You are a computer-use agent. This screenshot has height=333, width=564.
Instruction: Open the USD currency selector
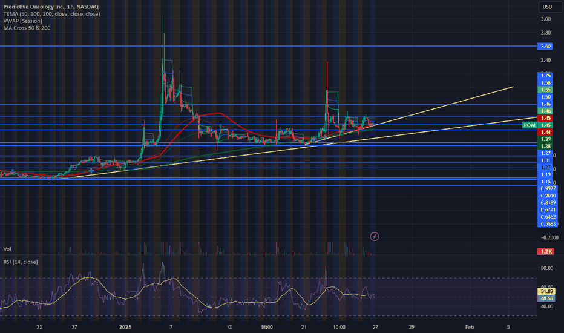(547, 7)
